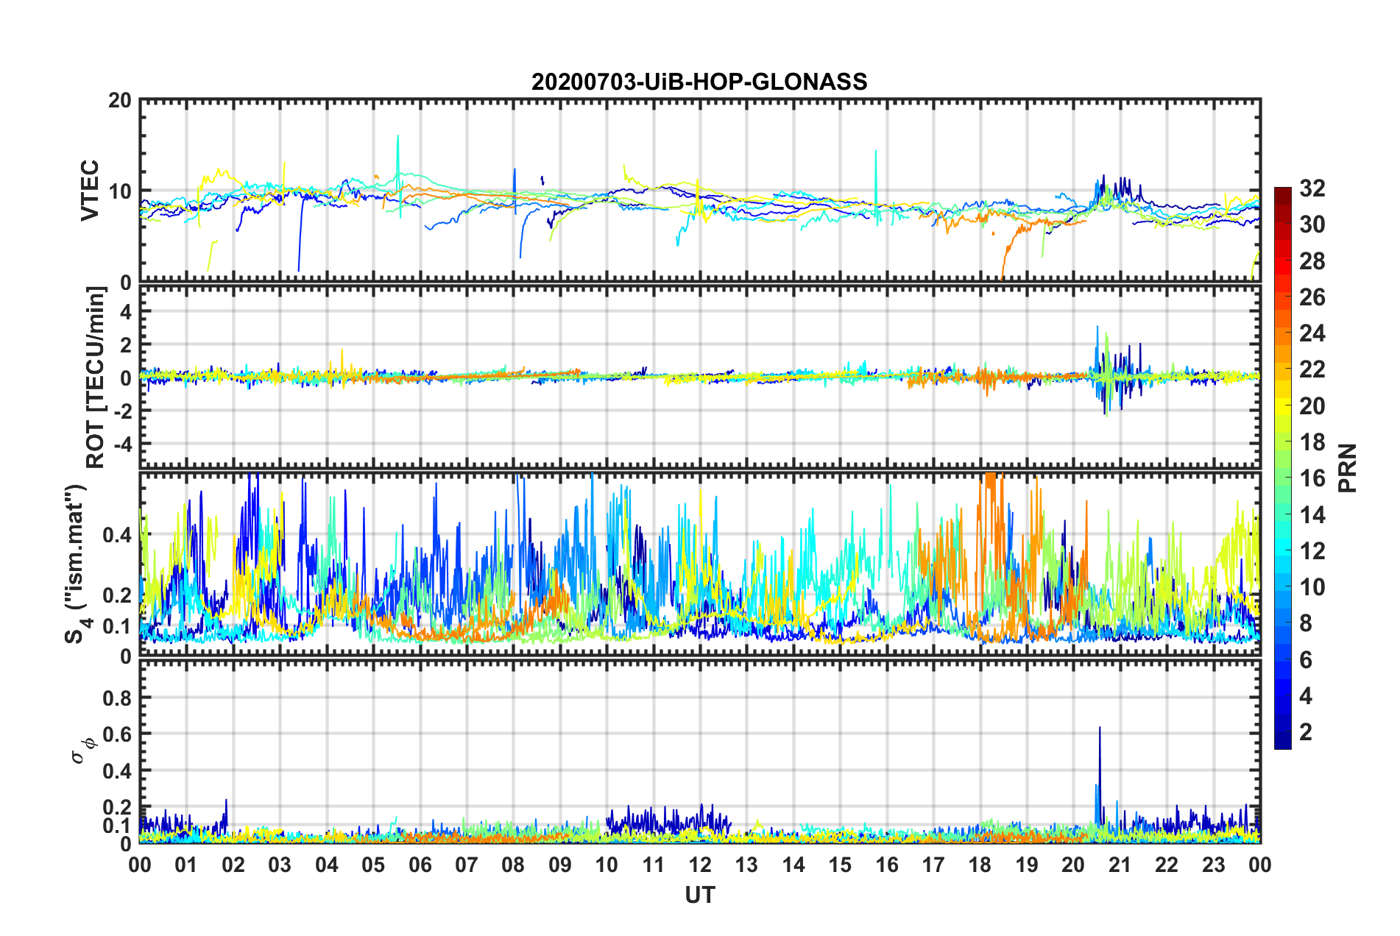This screenshot has height=936, width=1400.
Task: Click S4 y-axis tick label "0.2"
Action: click(117, 595)
